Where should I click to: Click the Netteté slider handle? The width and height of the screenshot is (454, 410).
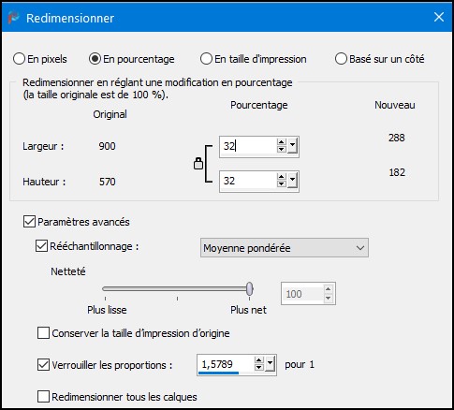tap(250, 288)
